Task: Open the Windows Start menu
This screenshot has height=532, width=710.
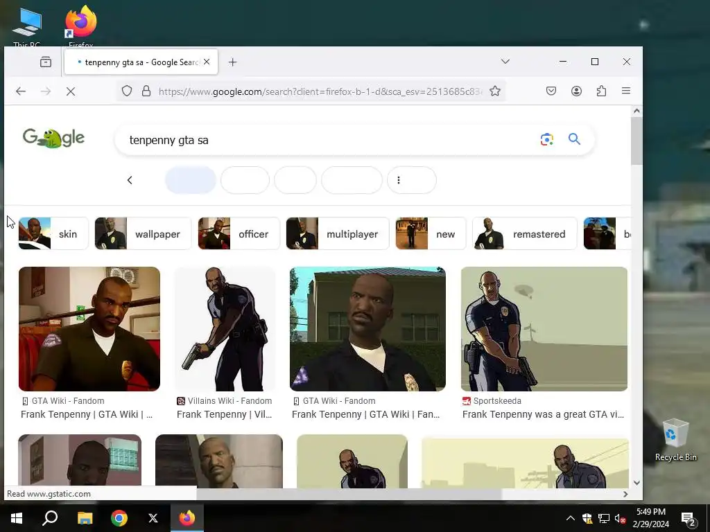Action: point(17,518)
